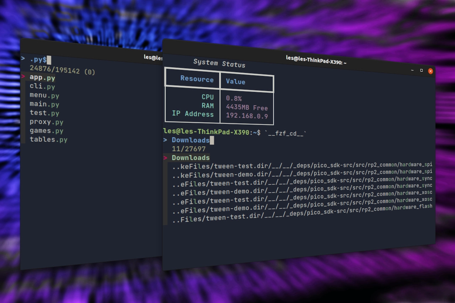This screenshot has height=303, width=455.
Task: Click the 192.168.0.9 IP value
Action: [247, 116]
